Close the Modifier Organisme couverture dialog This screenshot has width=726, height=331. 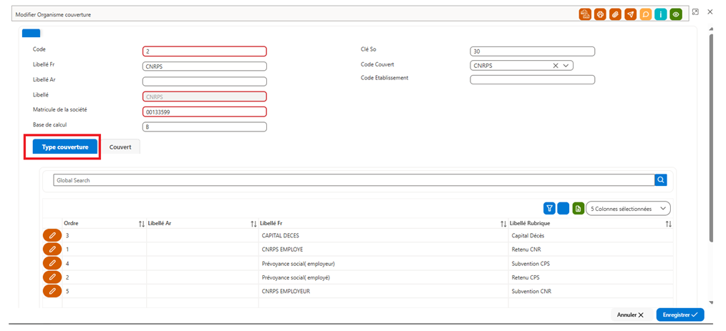(x=710, y=12)
